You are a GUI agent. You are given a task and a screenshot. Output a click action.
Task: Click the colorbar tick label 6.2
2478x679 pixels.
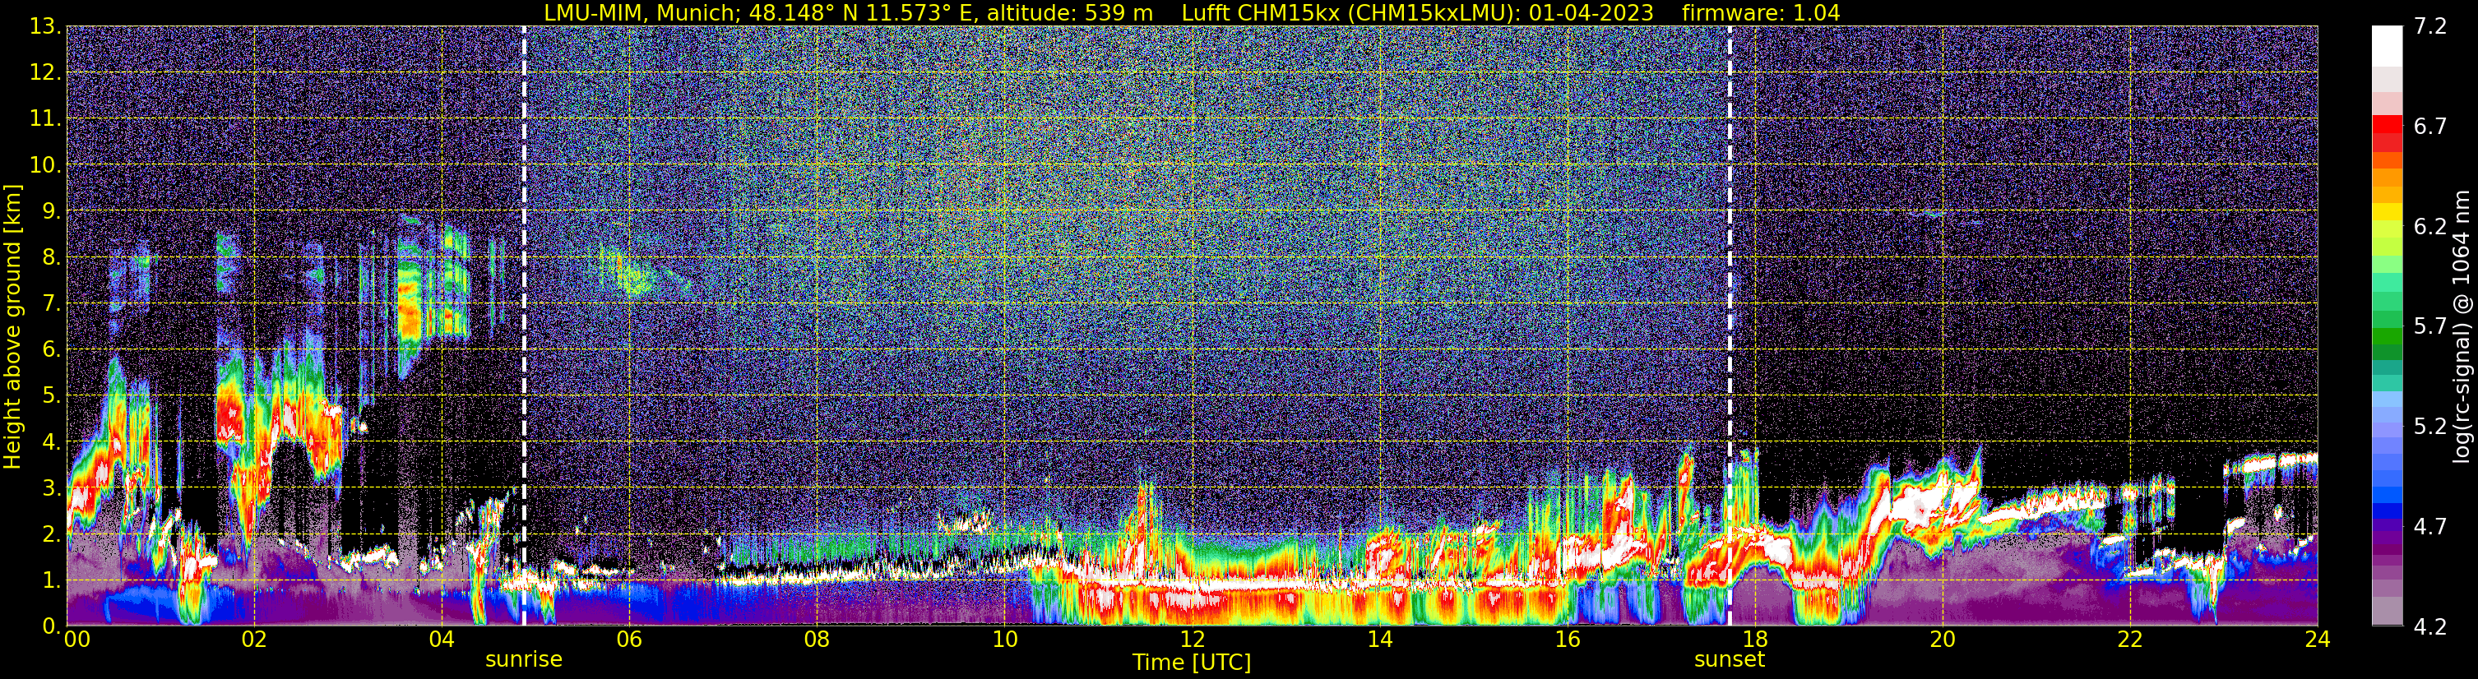[2430, 226]
